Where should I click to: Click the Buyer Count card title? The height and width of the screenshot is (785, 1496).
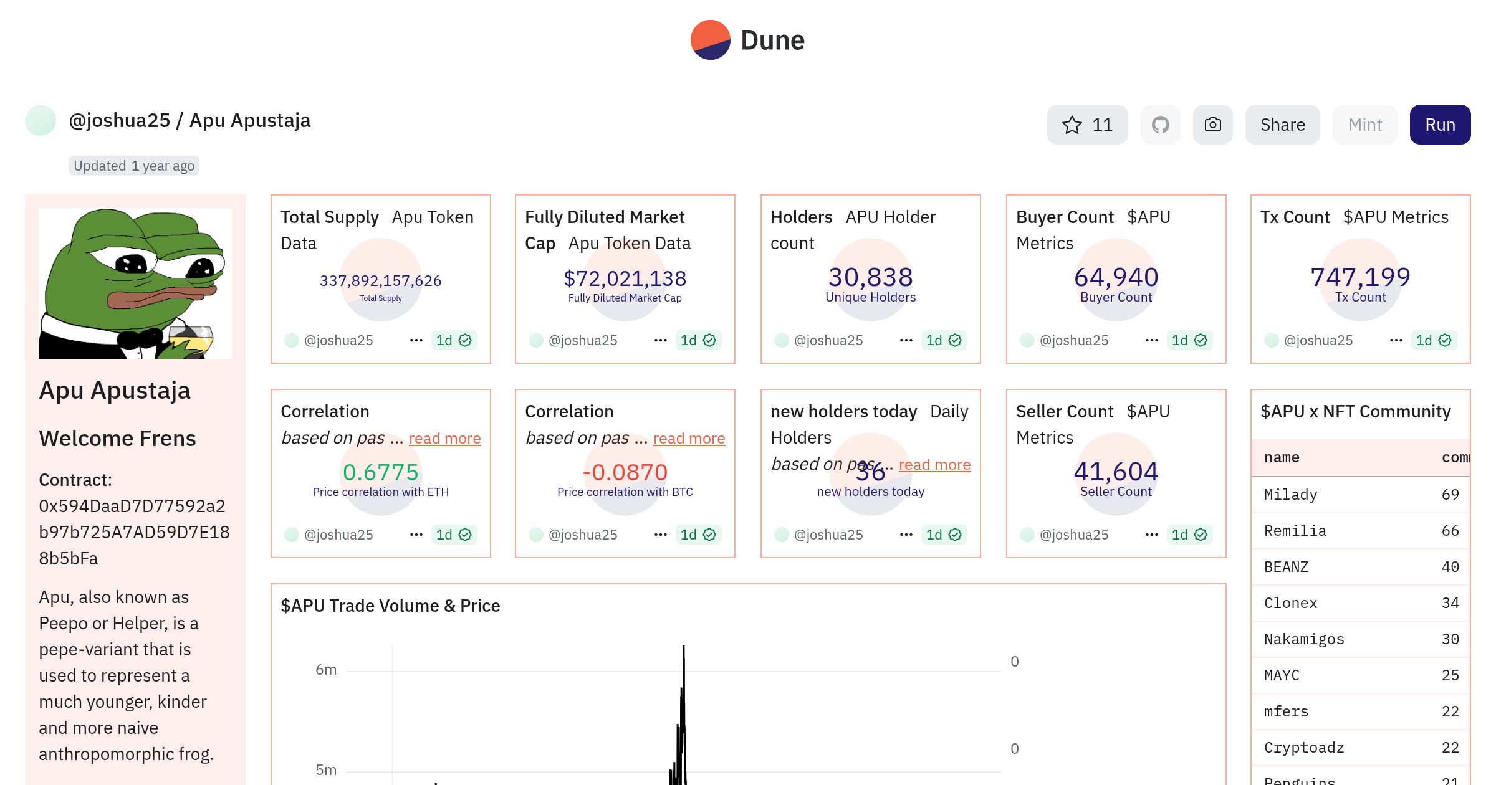click(x=1065, y=217)
